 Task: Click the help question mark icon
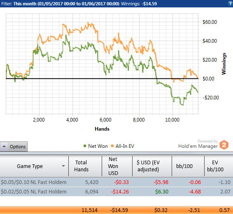231,4
